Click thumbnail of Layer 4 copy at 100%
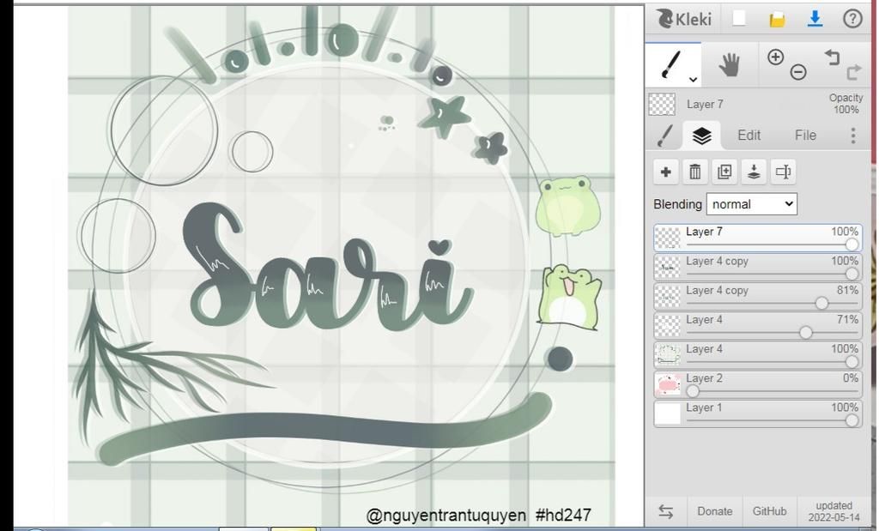The image size is (879, 531). [x=668, y=267]
